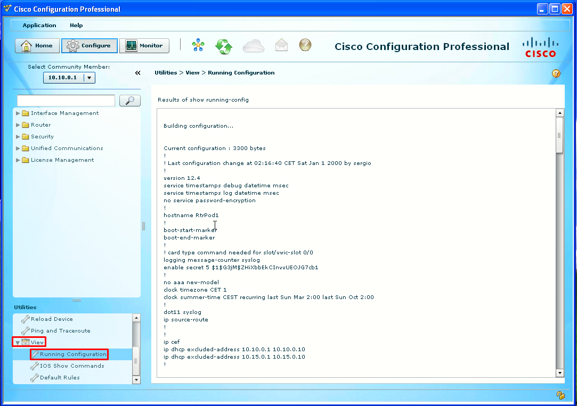This screenshot has width=577, height=406.
Task: Click scroll-down arrow of configuration output
Action: point(560,373)
